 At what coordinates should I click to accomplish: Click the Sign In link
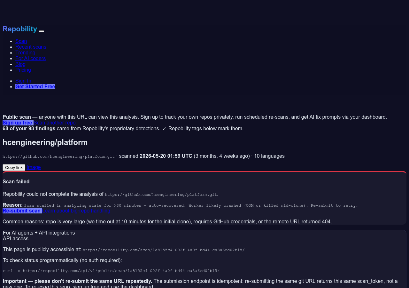(23, 81)
